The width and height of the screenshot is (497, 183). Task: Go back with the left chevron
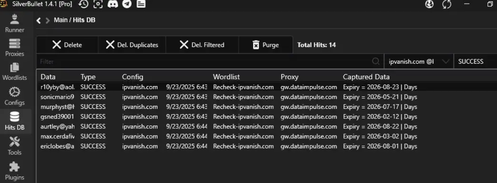tap(39, 20)
